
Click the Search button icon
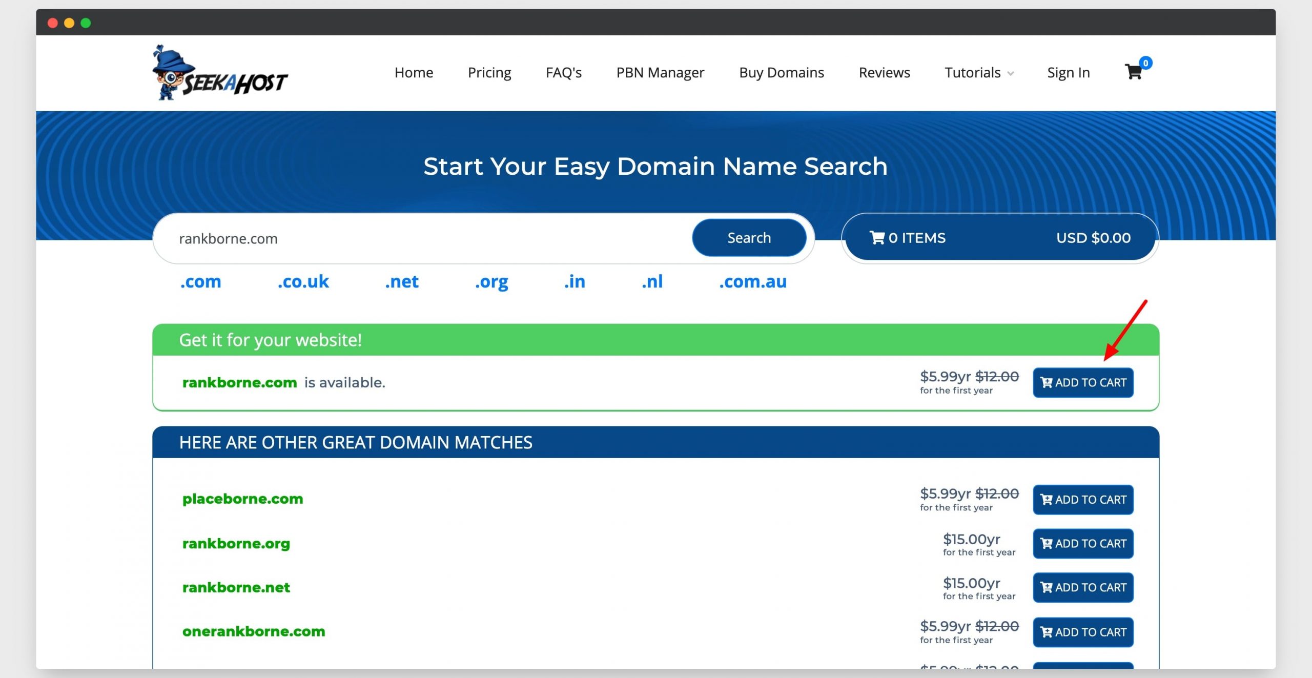point(748,238)
